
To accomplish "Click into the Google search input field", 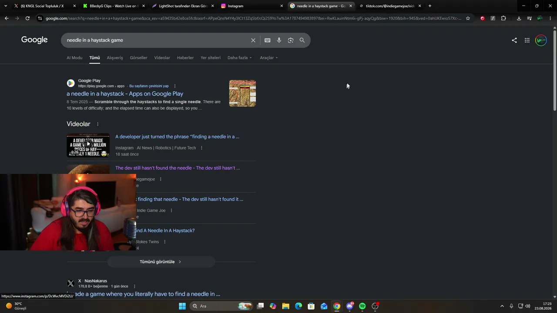I will pyautogui.click(x=157, y=40).
